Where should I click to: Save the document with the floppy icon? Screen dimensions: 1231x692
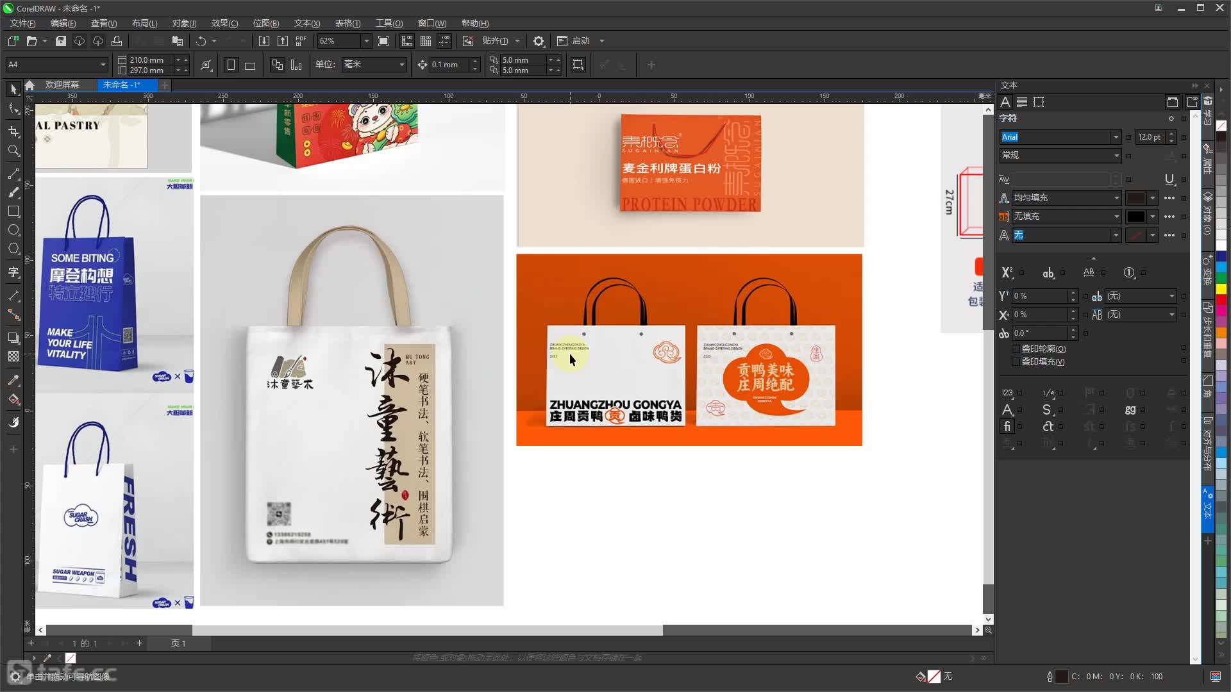pos(61,41)
